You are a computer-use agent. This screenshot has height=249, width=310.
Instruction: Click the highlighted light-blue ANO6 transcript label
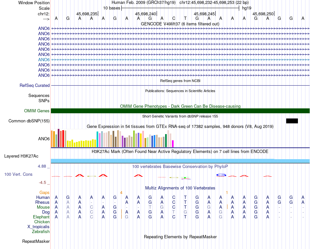point(44,60)
